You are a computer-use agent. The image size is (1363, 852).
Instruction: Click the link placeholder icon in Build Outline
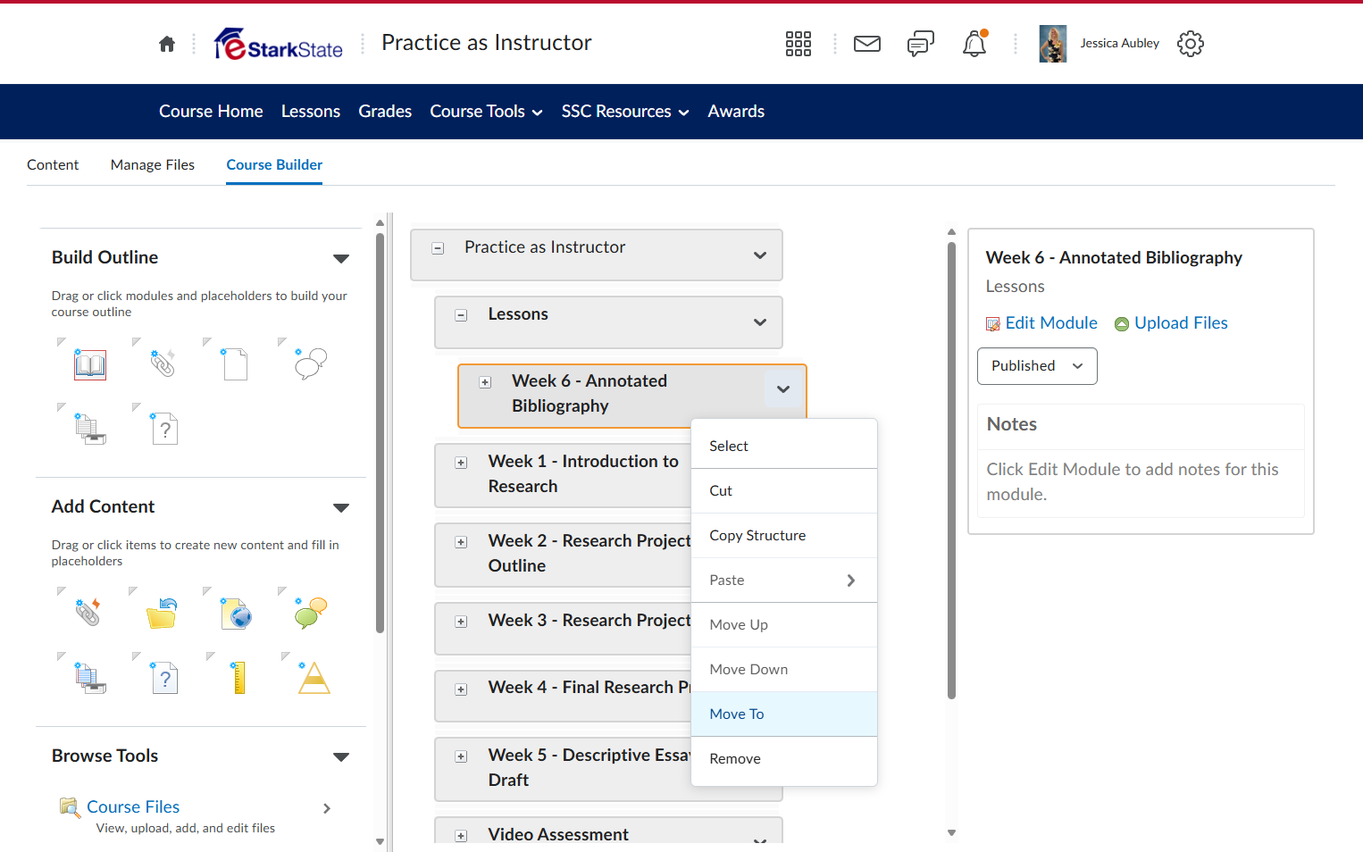(x=163, y=363)
